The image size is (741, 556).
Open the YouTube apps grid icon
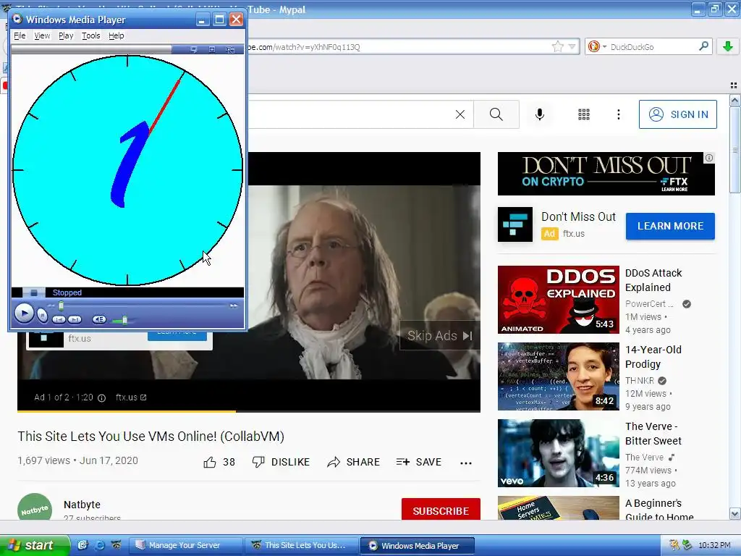[x=584, y=114]
